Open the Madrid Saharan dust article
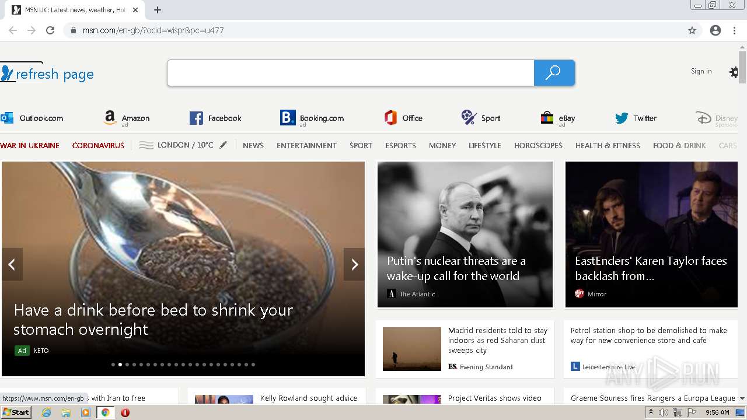The height and width of the screenshot is (420, 747). tap(465, 349)
